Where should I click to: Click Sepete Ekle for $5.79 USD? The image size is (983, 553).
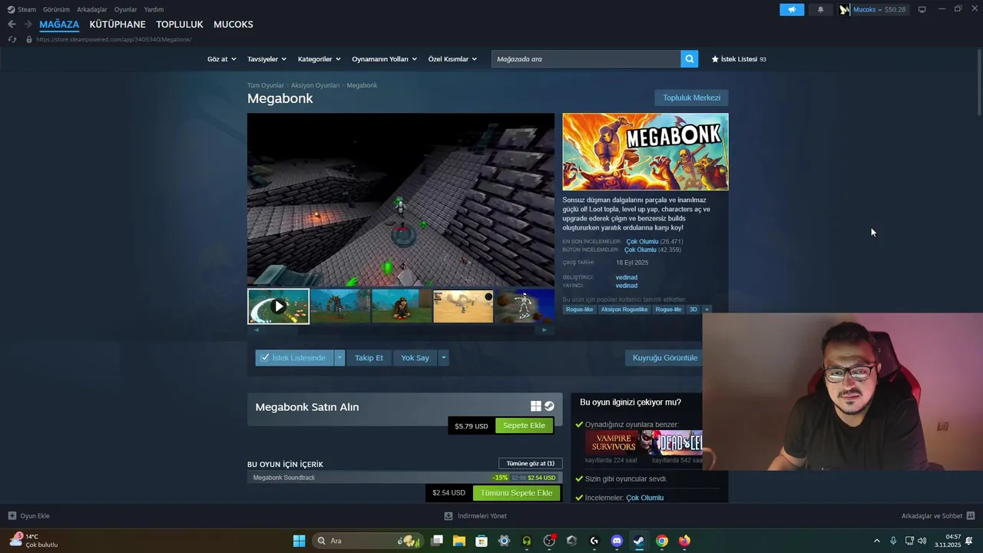point(524,426)
